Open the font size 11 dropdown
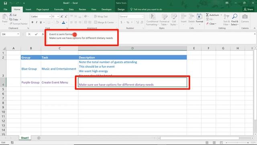The height and width of the screenshot is (145, 257). pos(58,17)
